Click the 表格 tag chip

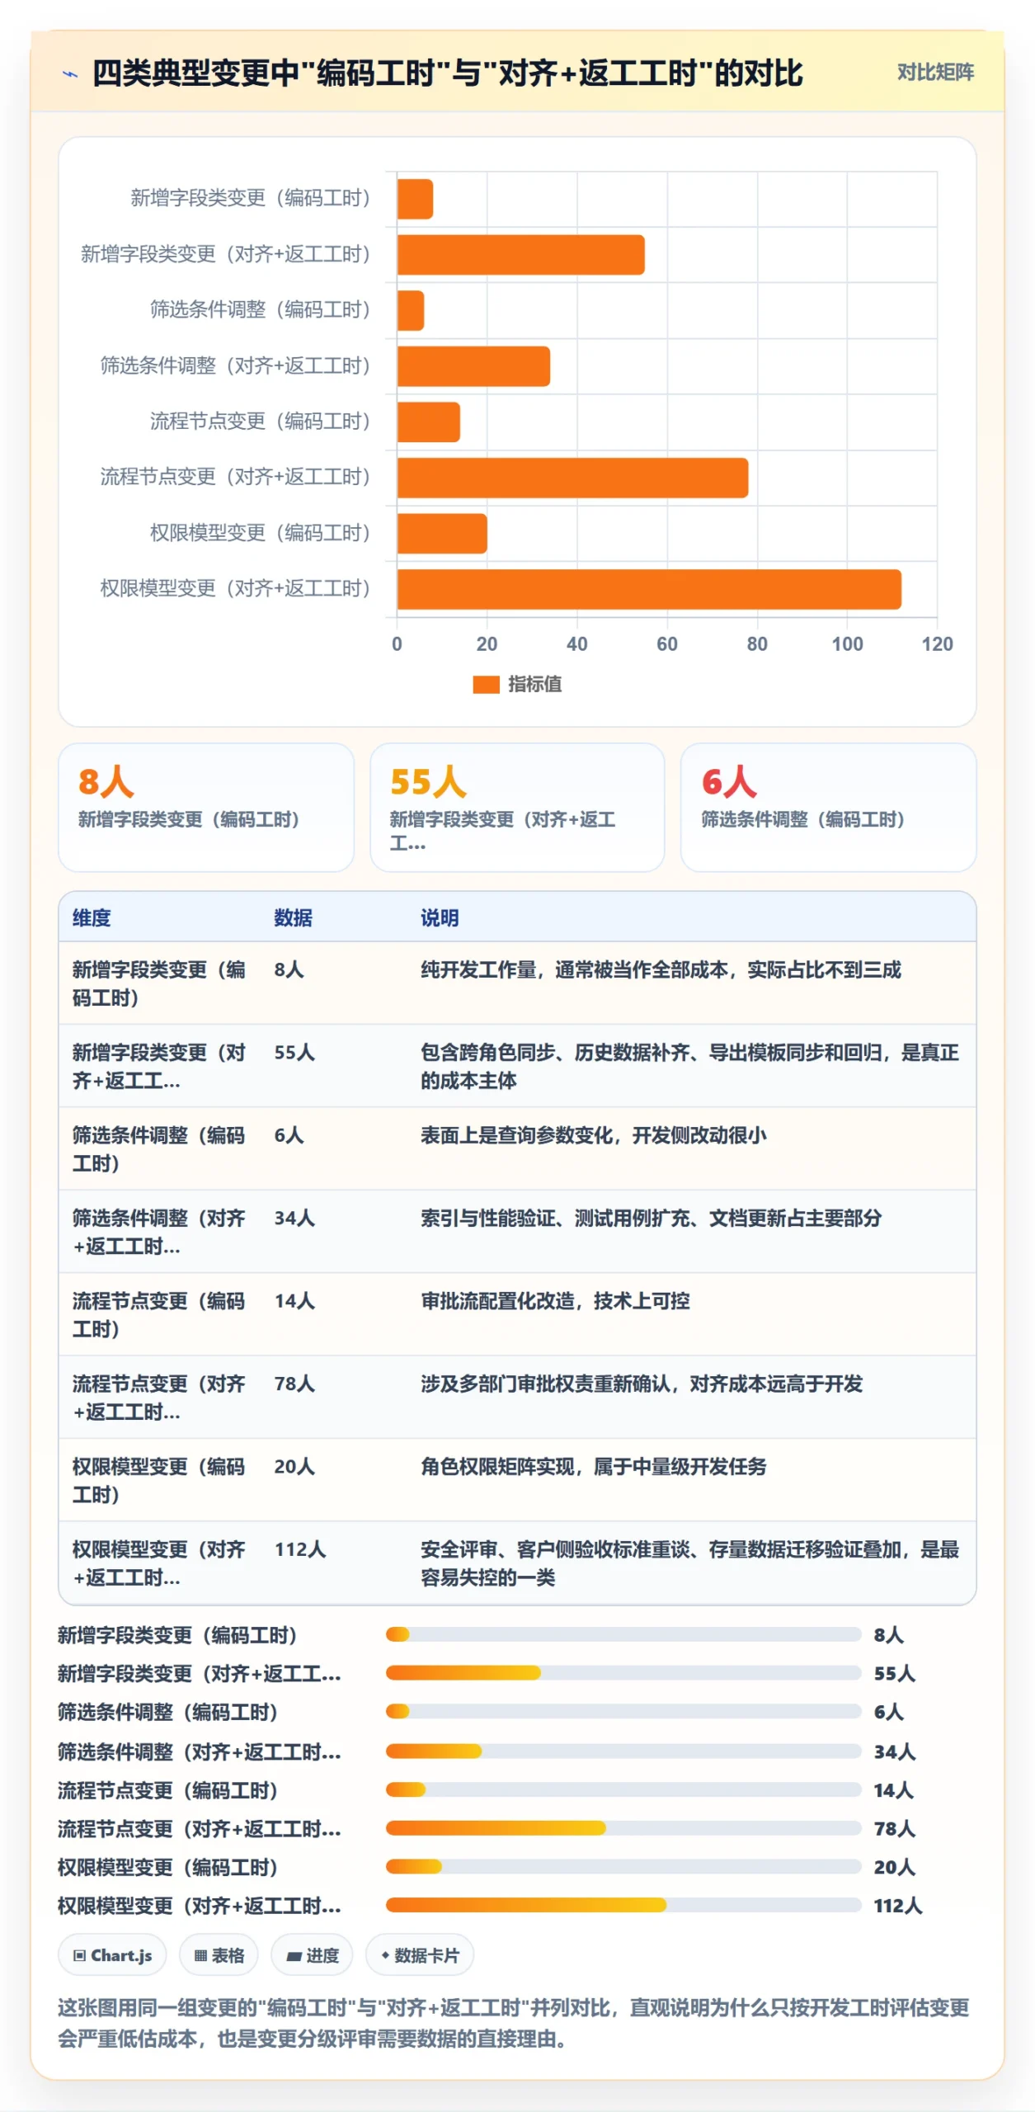219,1954
